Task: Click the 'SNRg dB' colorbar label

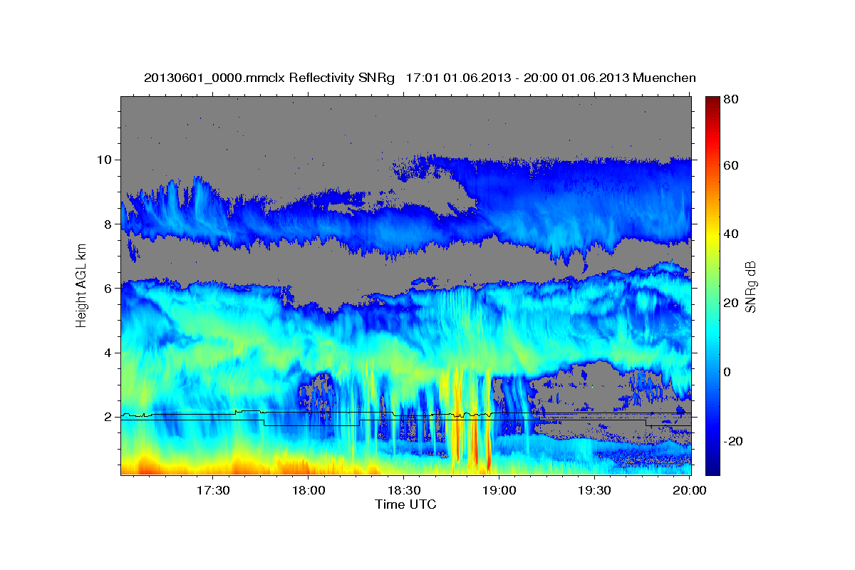Action: 750,286
